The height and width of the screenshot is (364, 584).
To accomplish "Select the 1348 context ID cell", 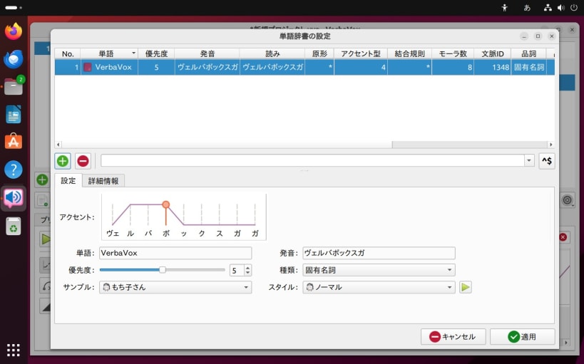I will coord(493,68).
